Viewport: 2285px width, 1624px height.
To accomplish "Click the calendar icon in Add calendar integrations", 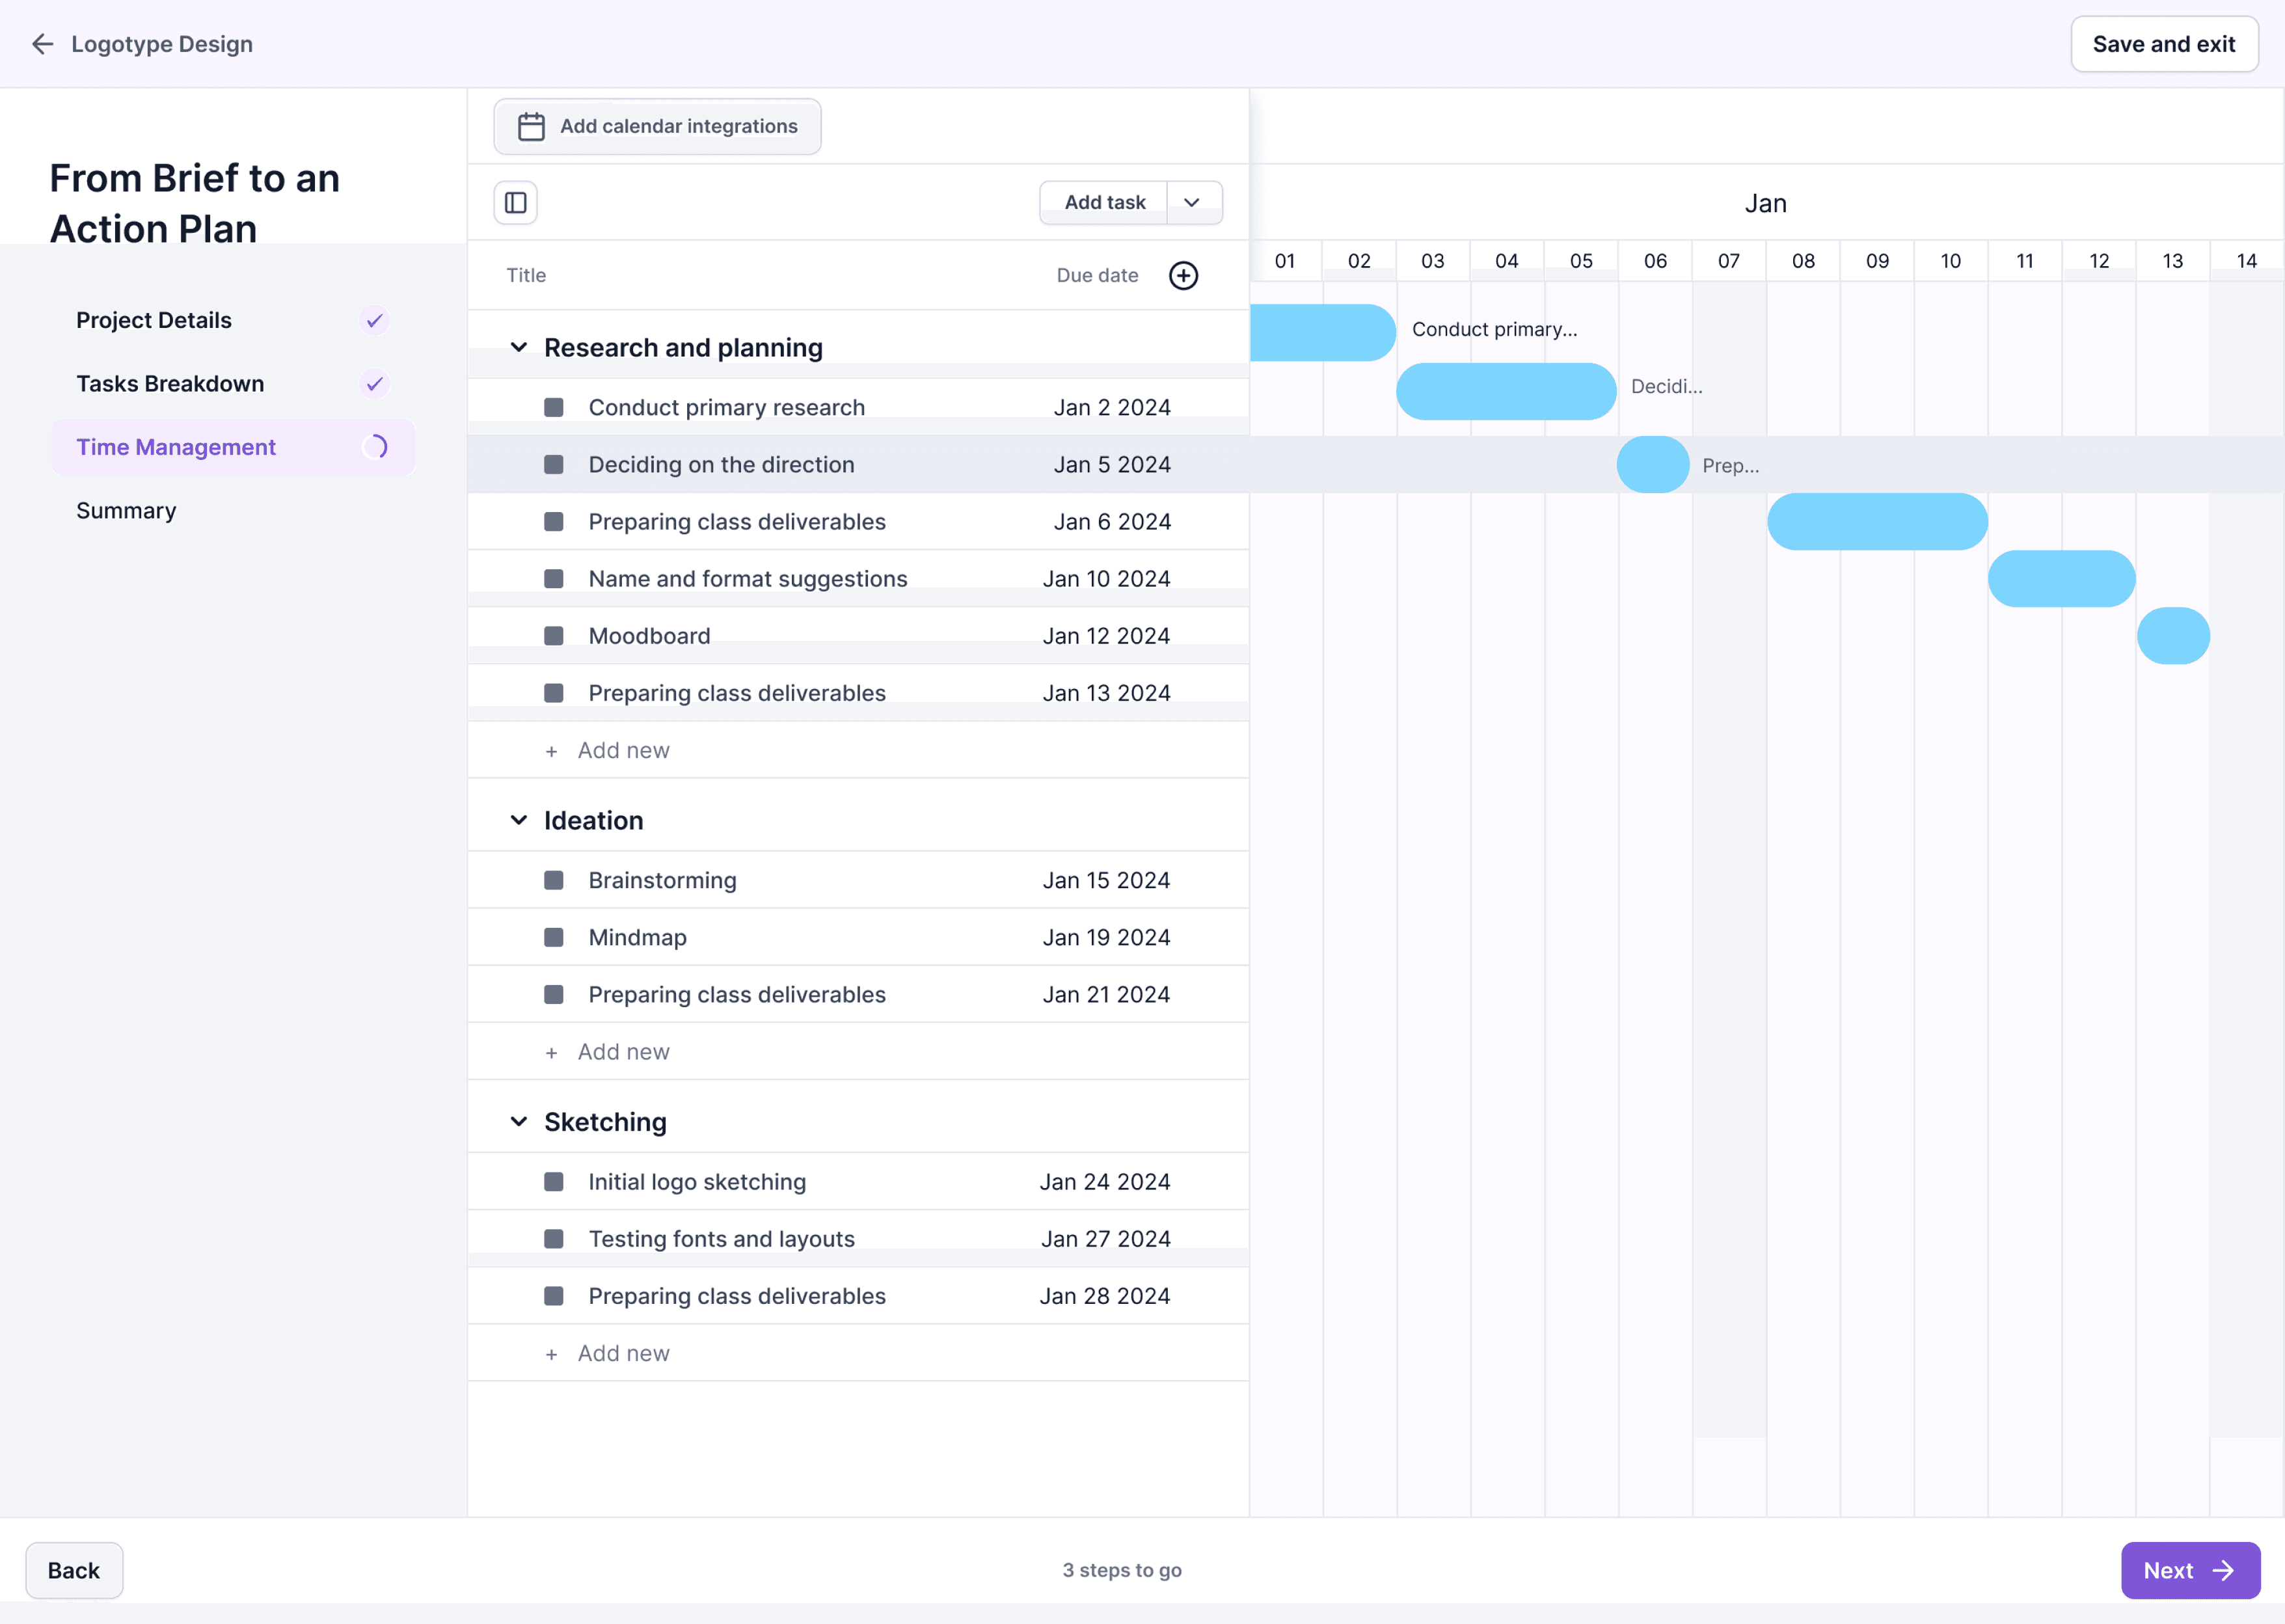I will 531,127.
